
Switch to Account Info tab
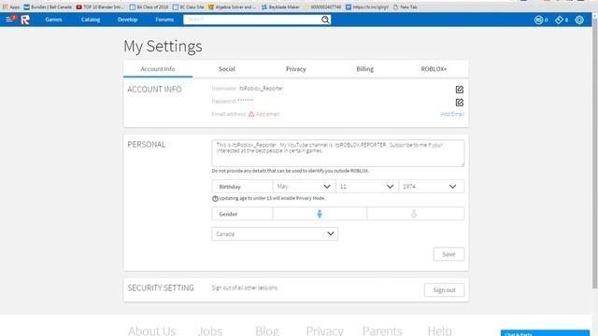tap(158, 69)
